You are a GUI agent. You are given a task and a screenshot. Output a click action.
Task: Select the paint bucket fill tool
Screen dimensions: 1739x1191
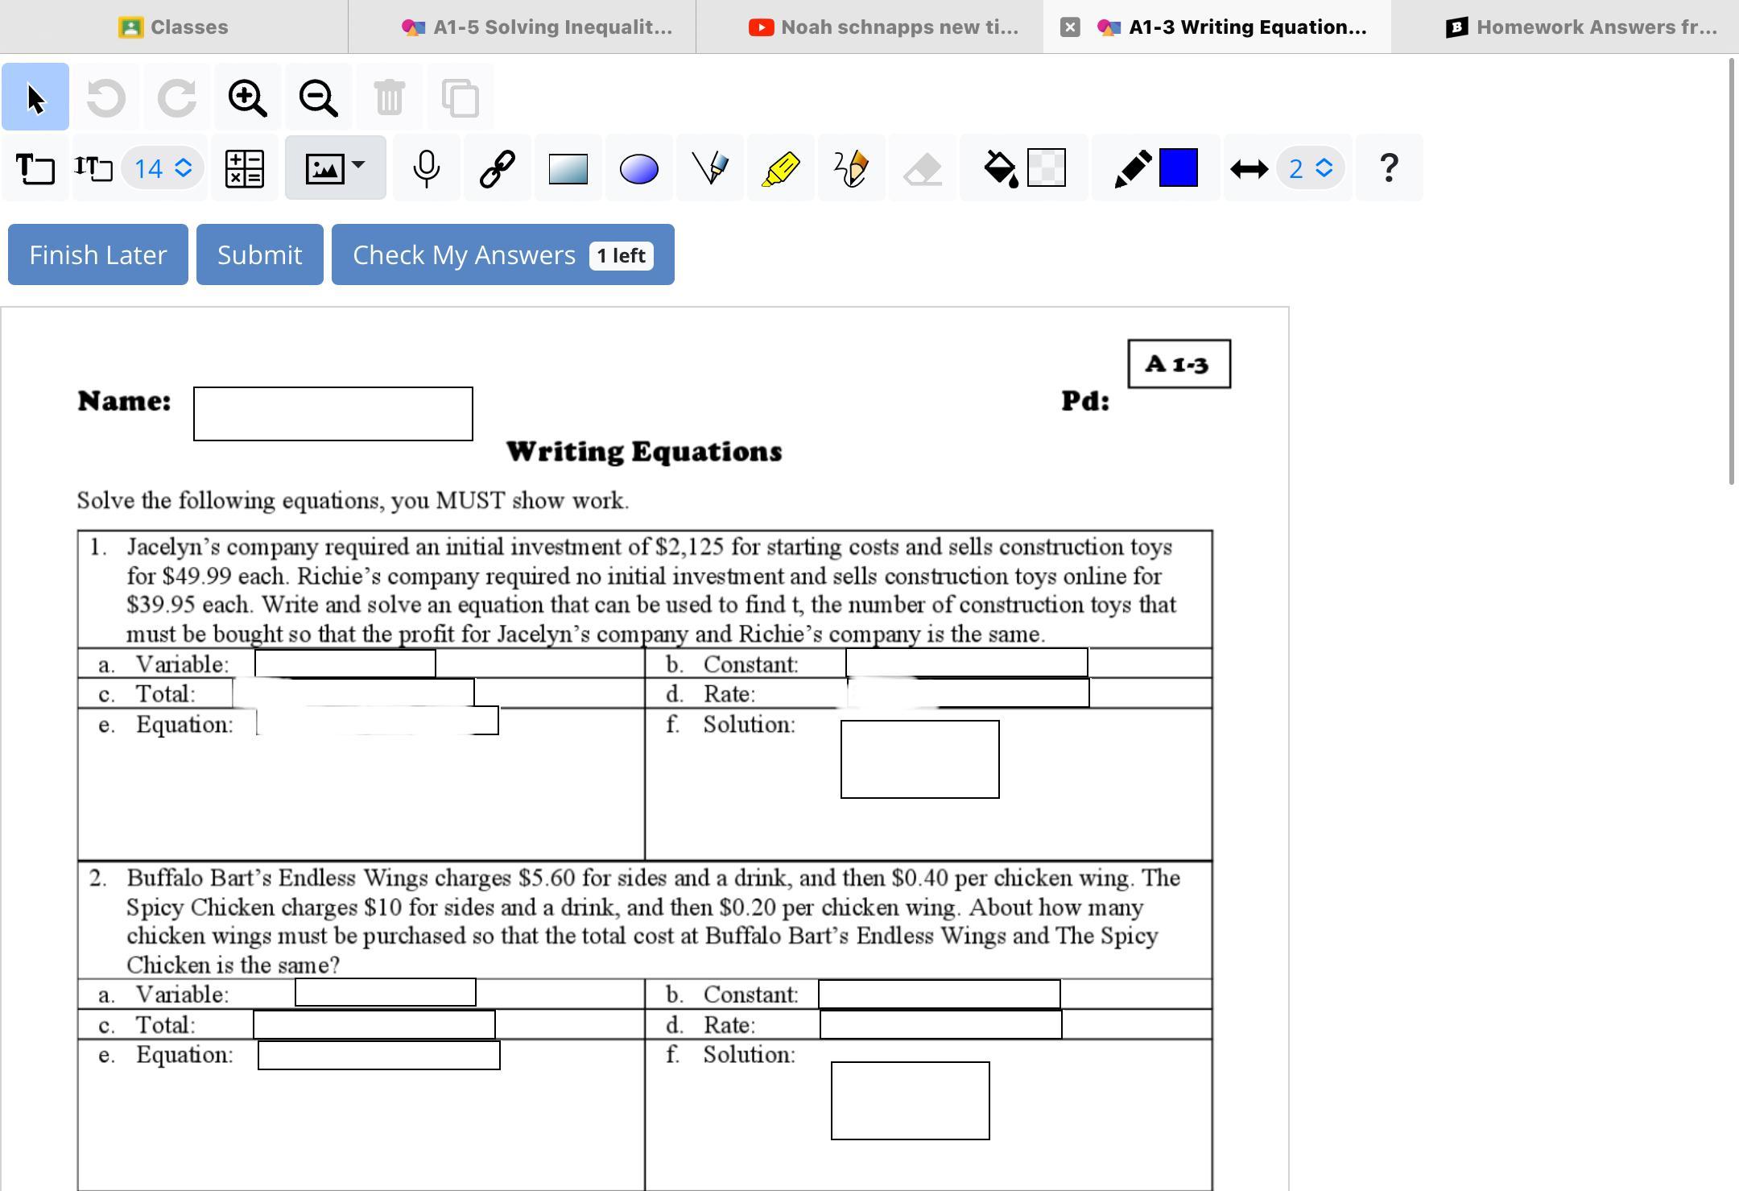[1001, 168]
